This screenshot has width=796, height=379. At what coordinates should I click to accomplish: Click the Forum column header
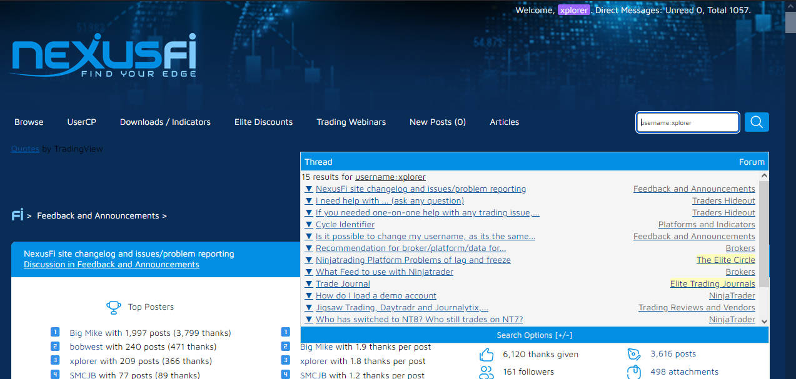pyautogui.click(x=752, y=162)
